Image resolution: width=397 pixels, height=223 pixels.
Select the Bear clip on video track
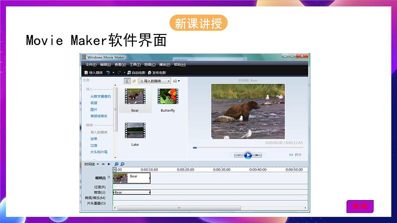[x=131, y=178]
